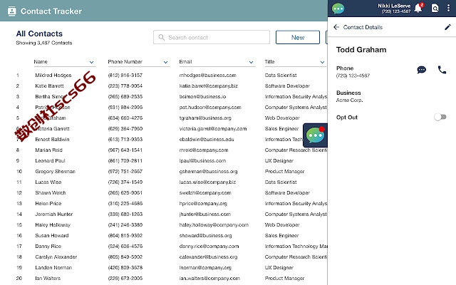456x285 pixels.
Task: Click the Contact Tracker logo icon
Action: coord(11,11)
